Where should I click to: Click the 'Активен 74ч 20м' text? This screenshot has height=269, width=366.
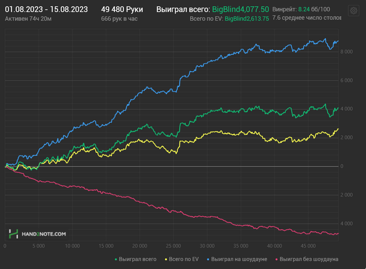28,19
